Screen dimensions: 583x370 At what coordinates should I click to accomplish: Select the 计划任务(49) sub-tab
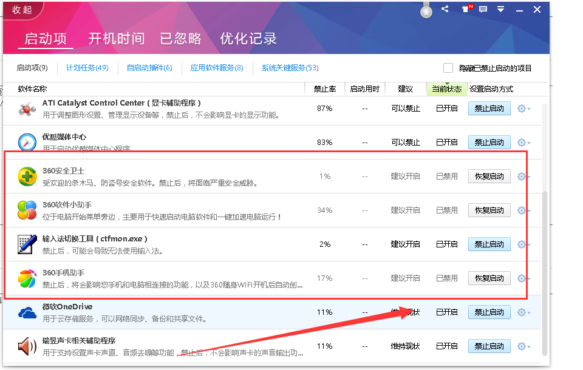87,67
